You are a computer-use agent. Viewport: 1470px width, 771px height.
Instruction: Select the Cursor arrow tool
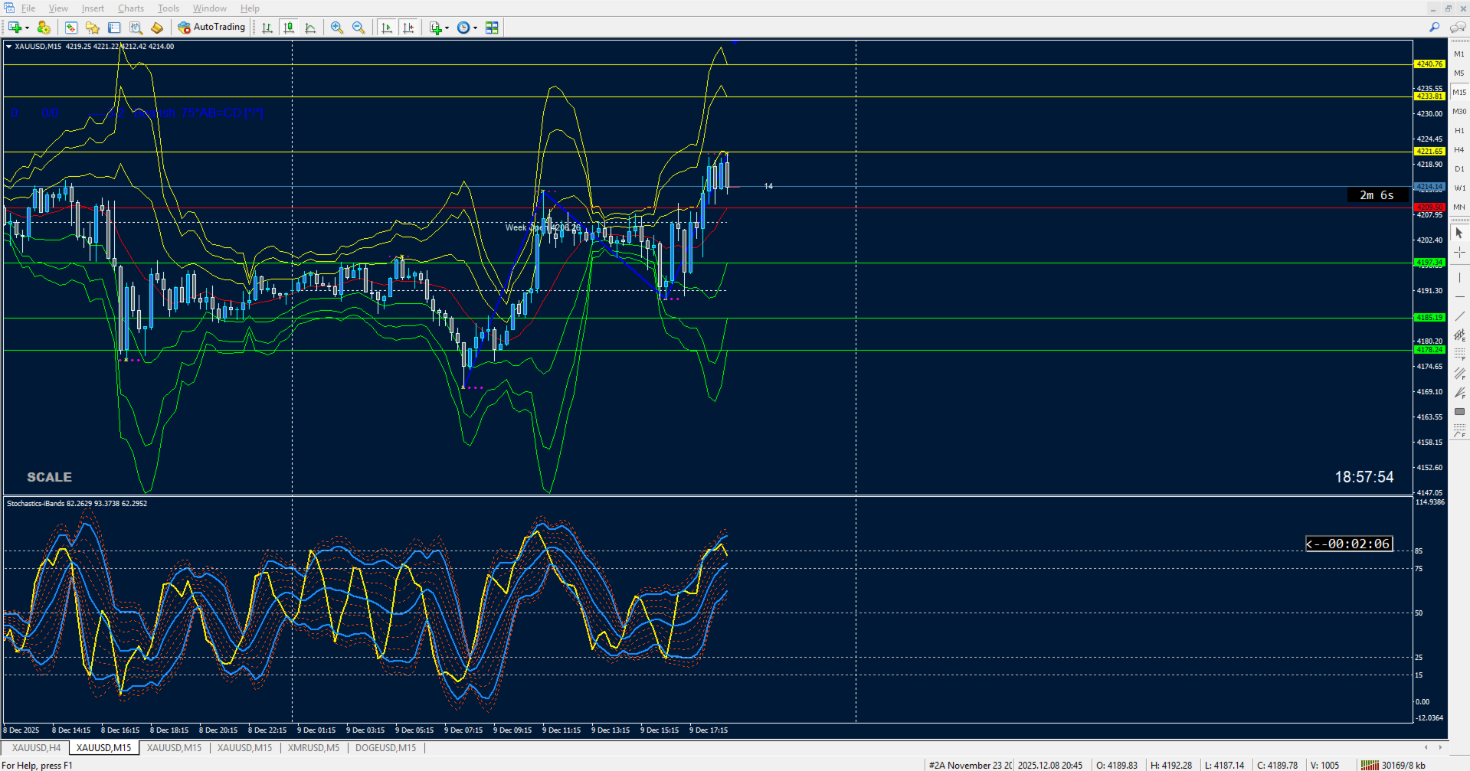click(x=1459, y=233)
